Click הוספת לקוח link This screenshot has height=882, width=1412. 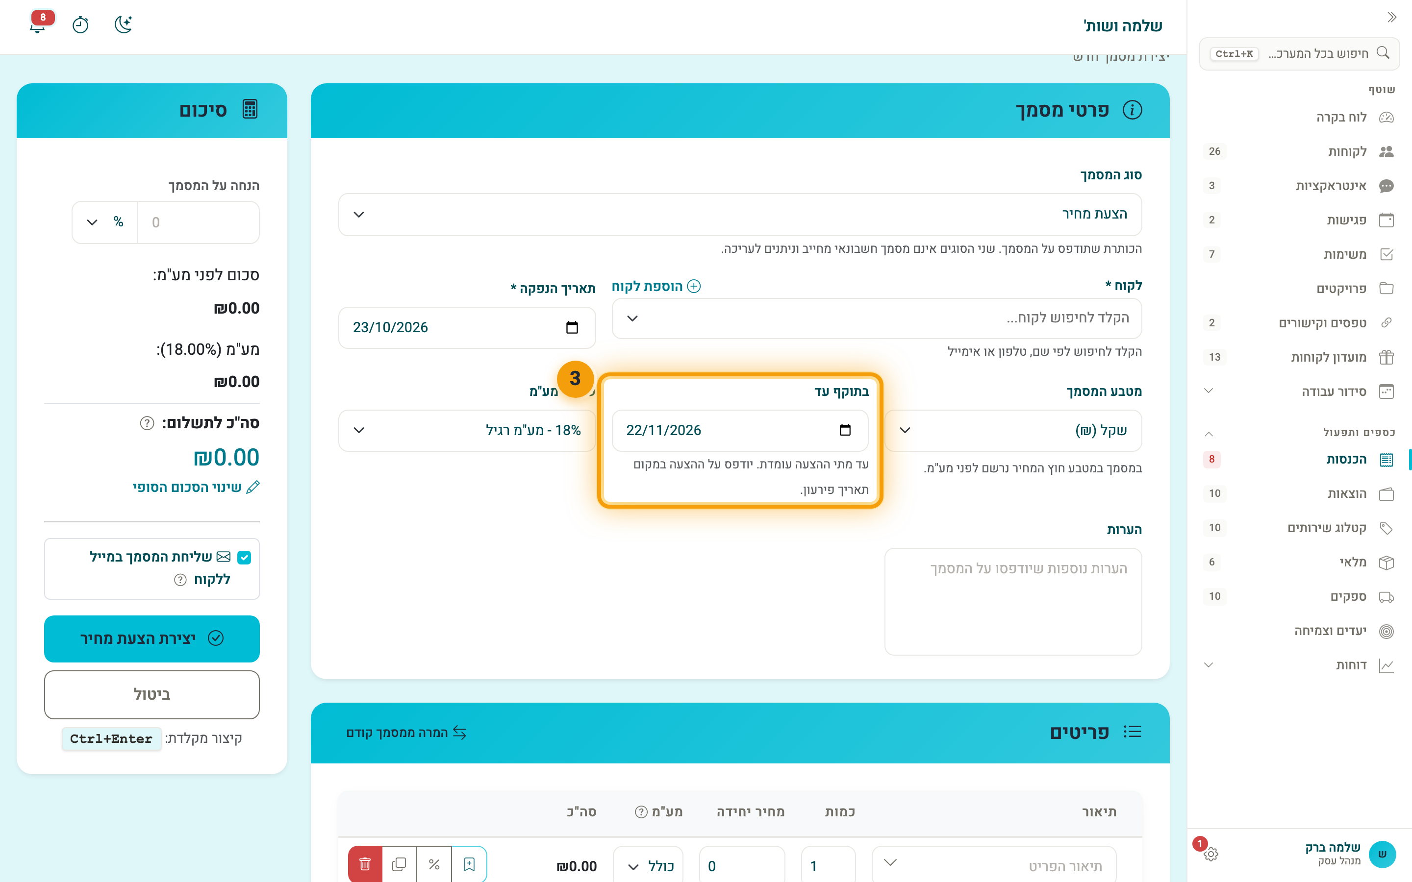656,287
